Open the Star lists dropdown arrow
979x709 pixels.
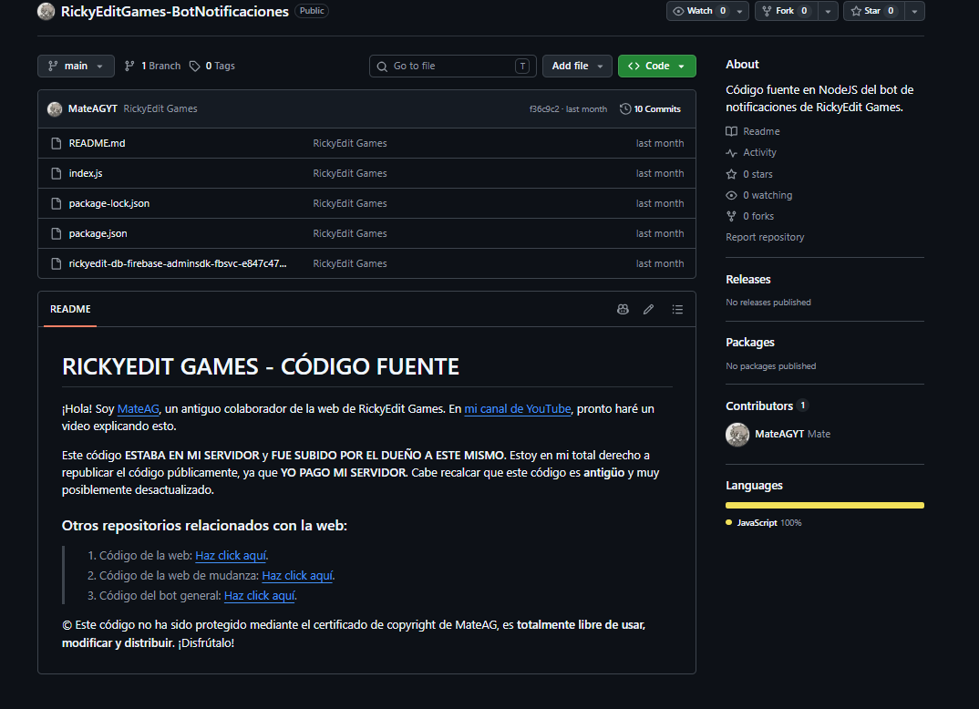coord(914,11)
